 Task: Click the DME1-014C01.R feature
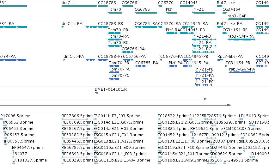point(97,93)
